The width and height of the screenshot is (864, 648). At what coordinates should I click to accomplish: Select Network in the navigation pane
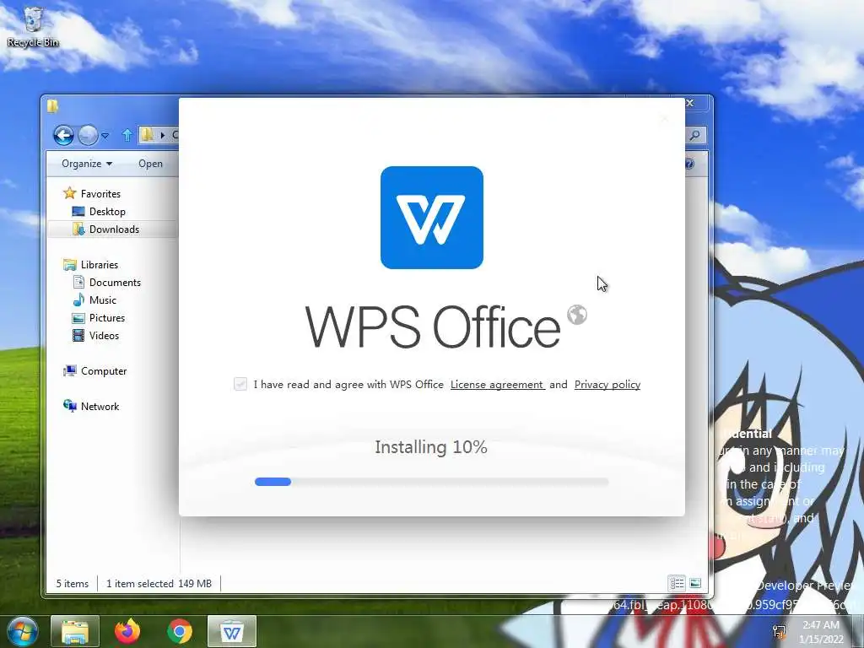[100, 406]
